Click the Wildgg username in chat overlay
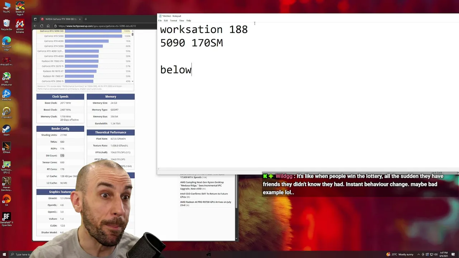Viewport: 459px width, 258px height. (x=284, y=176)
